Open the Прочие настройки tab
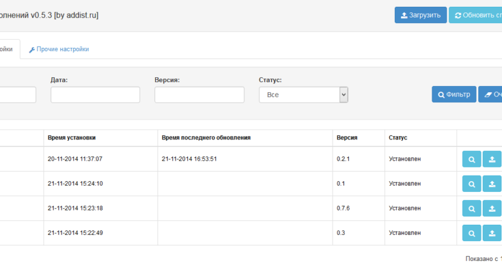 (59, 49)
